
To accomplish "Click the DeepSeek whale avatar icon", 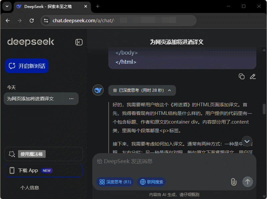I will 98,90.
